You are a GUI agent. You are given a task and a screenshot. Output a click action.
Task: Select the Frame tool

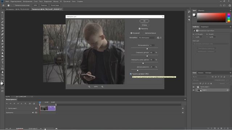click(x=3, y=28)
